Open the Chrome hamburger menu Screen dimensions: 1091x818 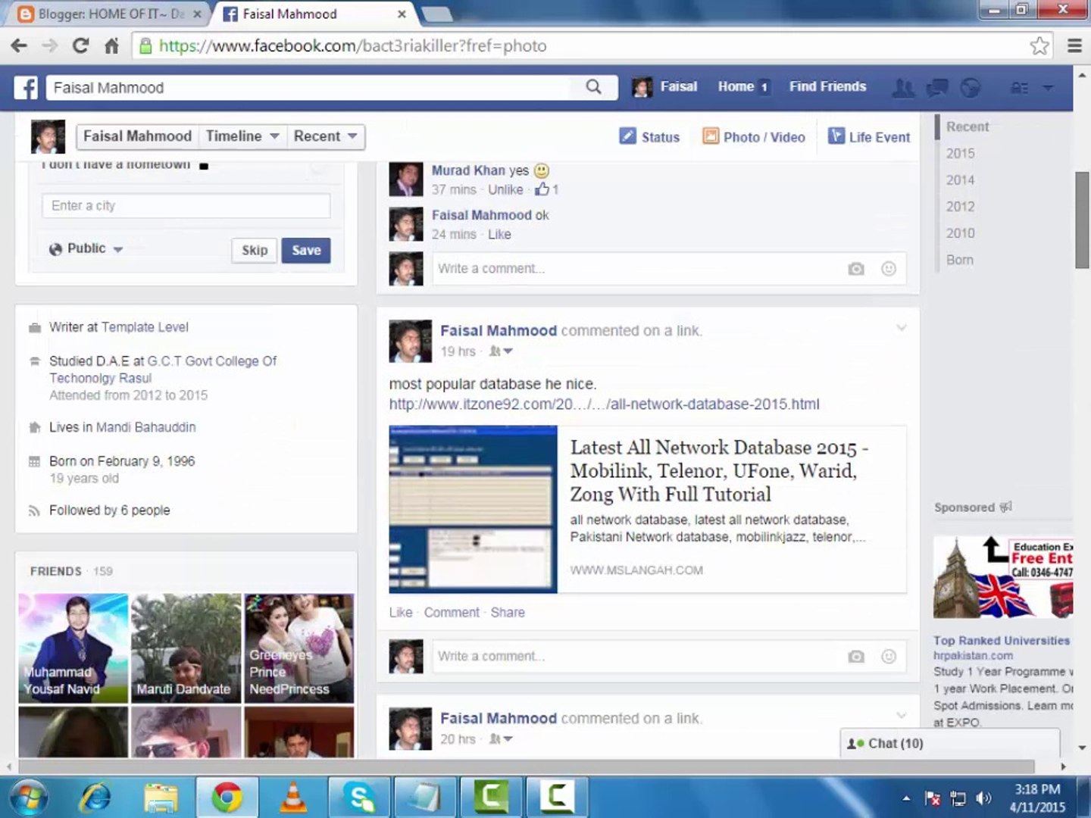coord(1074,45)
